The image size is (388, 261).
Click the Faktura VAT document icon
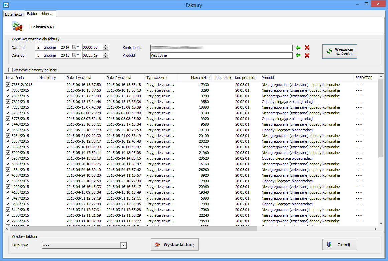click(17, 26)
